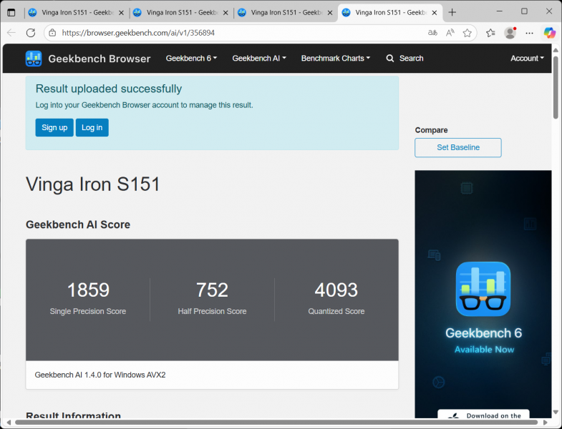Open the browser profile avatar
This screenshot has height=429, width=562.
click(510, 33)
